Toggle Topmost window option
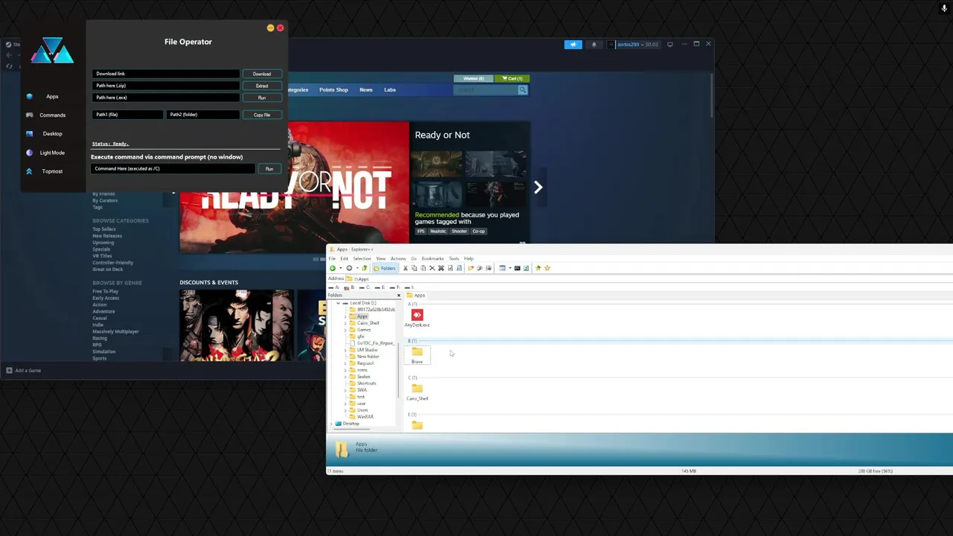 pyautogui.click(x=51, y=171)
